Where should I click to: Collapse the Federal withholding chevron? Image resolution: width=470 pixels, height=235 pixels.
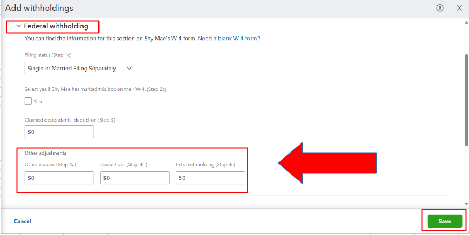tap(19, 26)
